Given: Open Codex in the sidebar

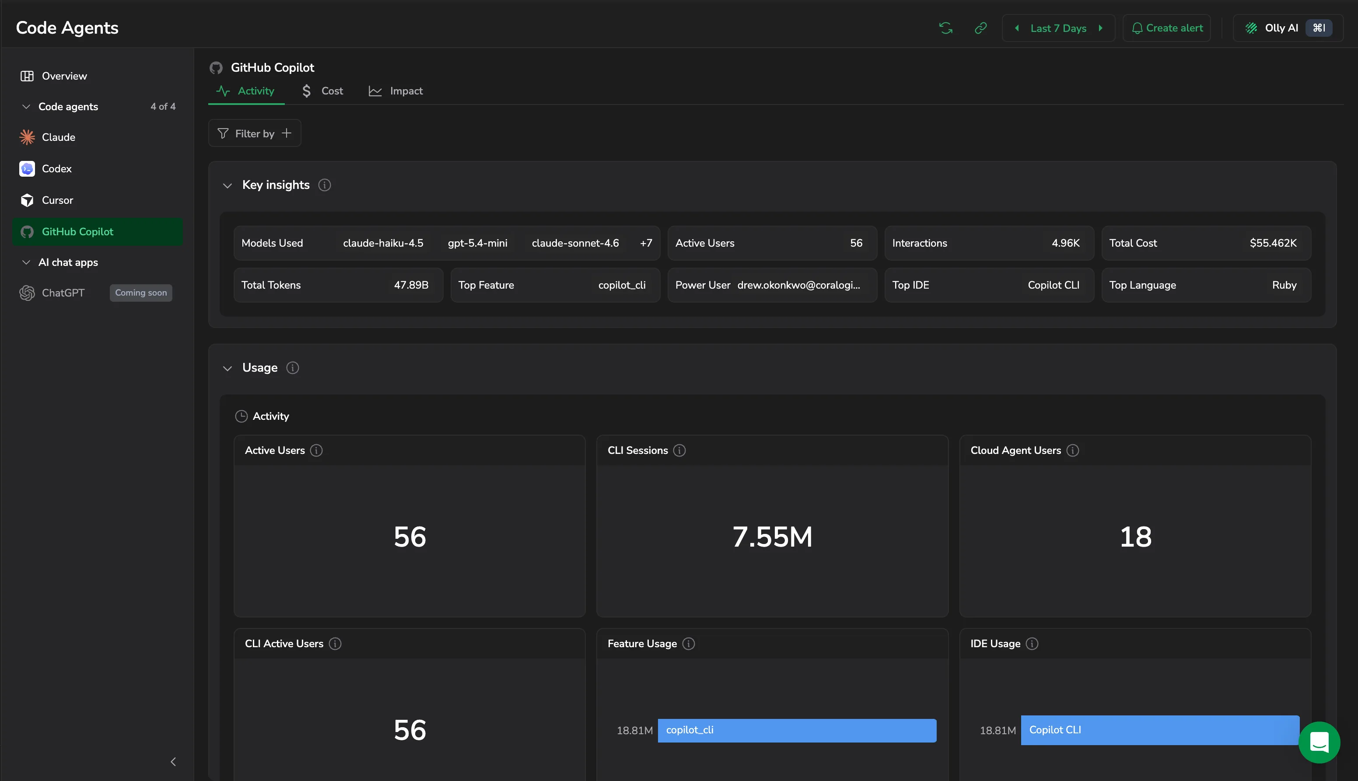Looking at the screenshot, I should [x=97, y=169].
